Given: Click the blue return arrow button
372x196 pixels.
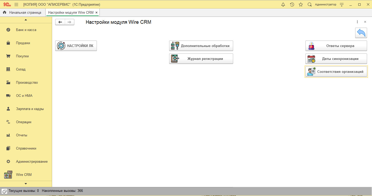Looking at the screenshot, I should (x=361, y=33).
